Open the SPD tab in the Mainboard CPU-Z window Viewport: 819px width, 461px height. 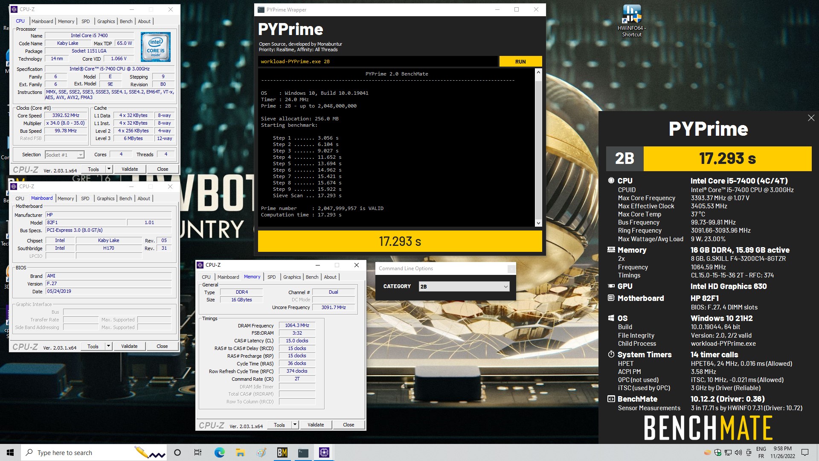(85, 198)
